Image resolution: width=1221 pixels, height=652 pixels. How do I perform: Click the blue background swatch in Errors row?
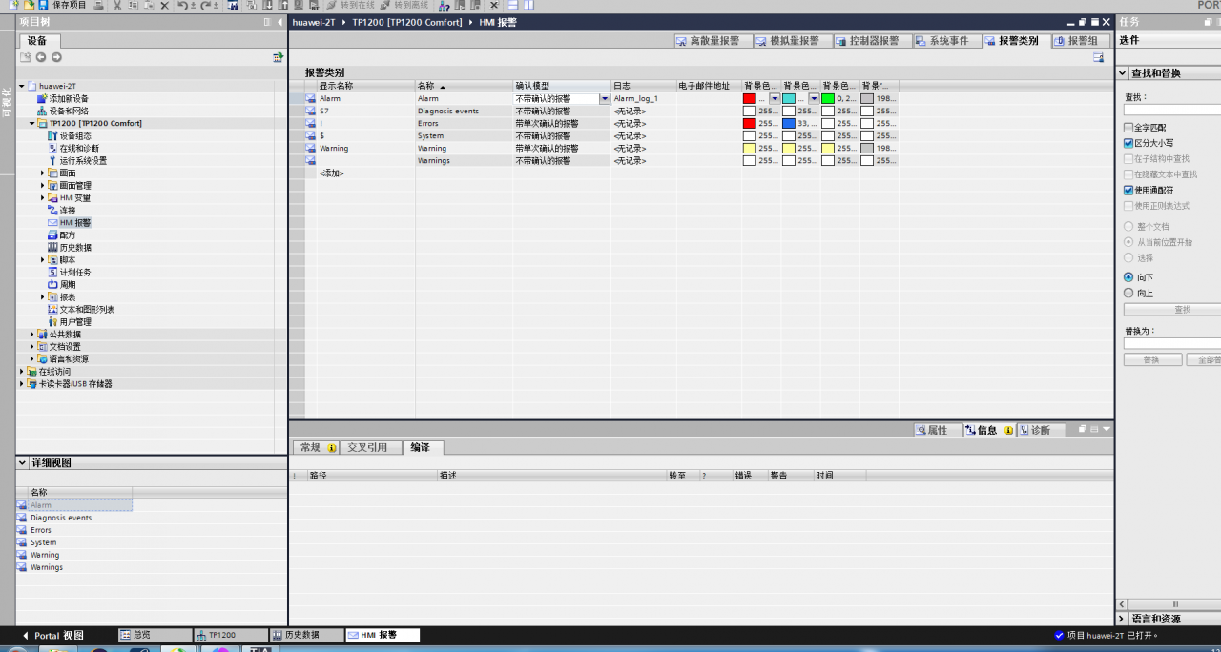coord(789,124)
